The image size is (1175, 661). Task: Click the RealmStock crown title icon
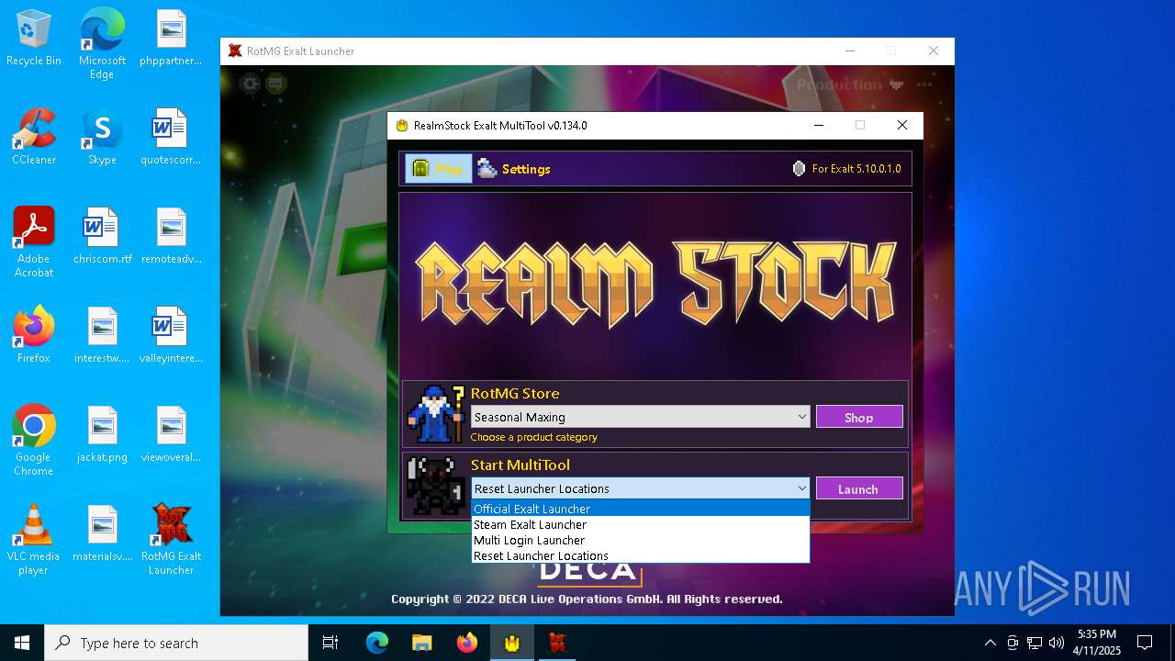tap(401, 126)
